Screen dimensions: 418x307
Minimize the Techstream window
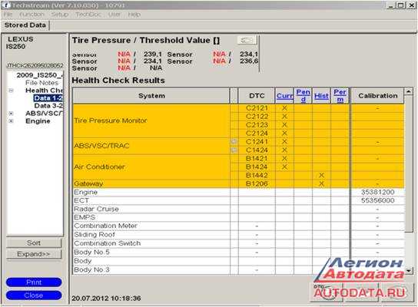(x=391, y=5)
